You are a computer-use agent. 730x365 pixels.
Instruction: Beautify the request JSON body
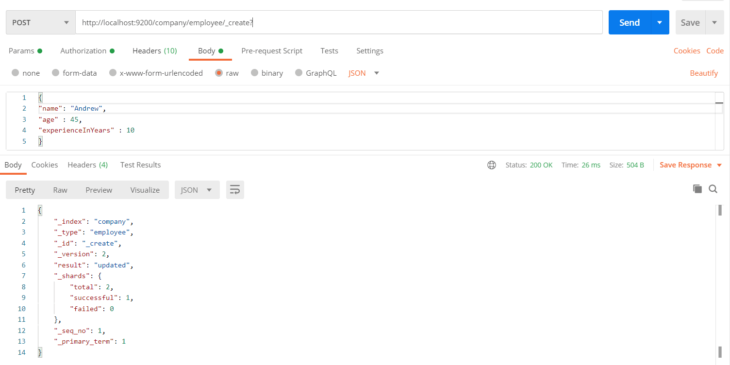pyautogui.click(x=704, y=73)
